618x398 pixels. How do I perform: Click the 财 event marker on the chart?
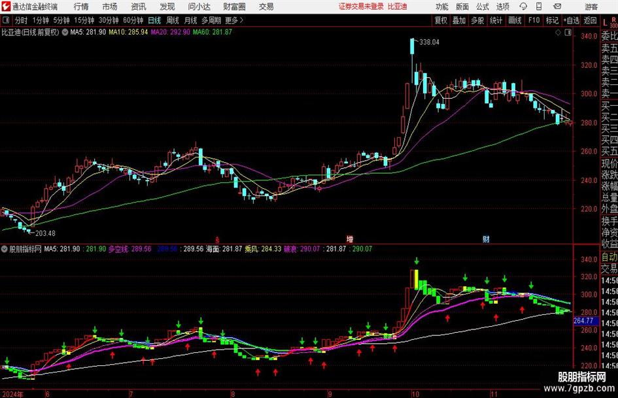[x=486, y=239]
